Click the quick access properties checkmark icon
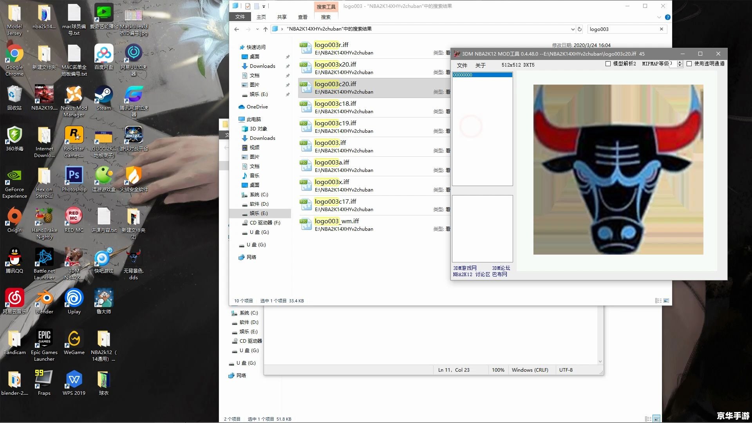Viewport: 752px width, 423px height. 248,6
